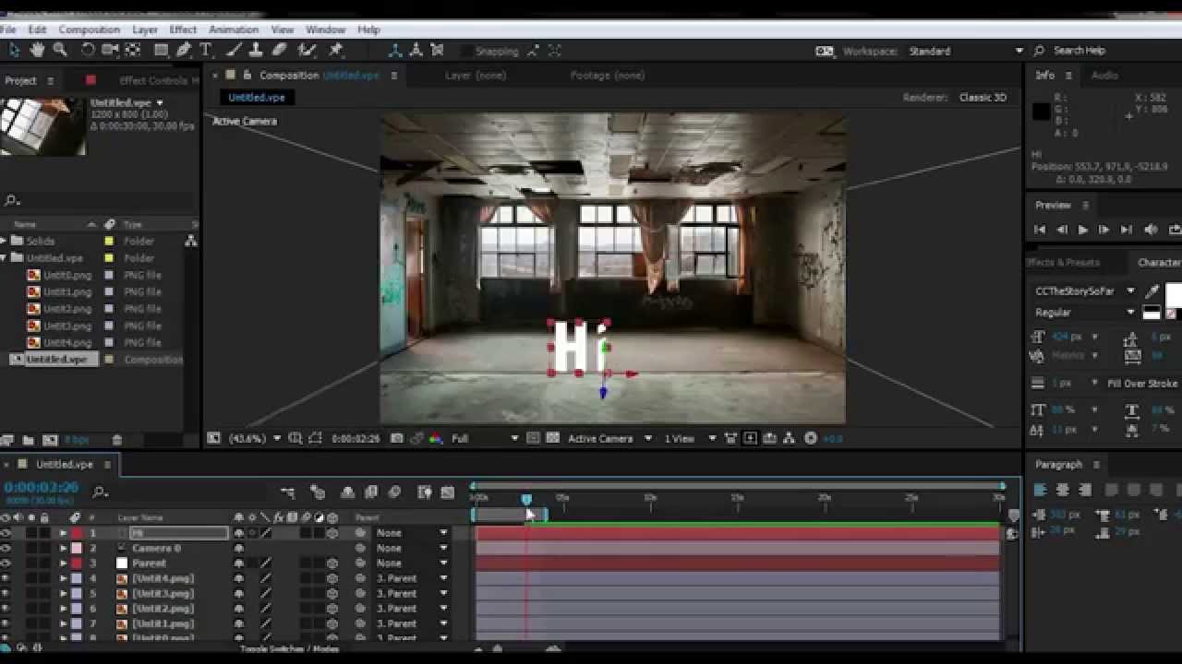Image resolution: width=1182 pixels, height=664 pixels.
Task: Open the Edit menu
Action: coord(37,30)
